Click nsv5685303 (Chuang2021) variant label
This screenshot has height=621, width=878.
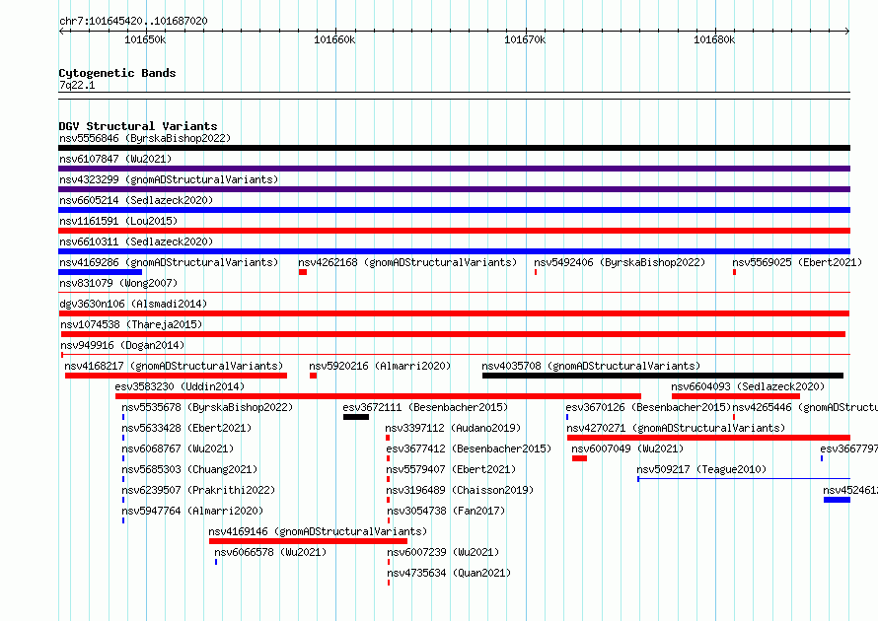[189, 469]
